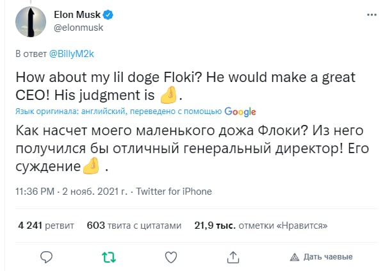Click the Google translation logo

(240, 111)
